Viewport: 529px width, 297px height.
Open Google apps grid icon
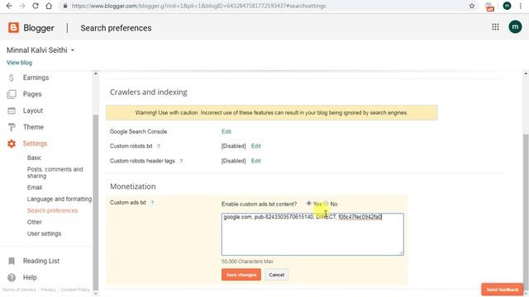point(495,27)
